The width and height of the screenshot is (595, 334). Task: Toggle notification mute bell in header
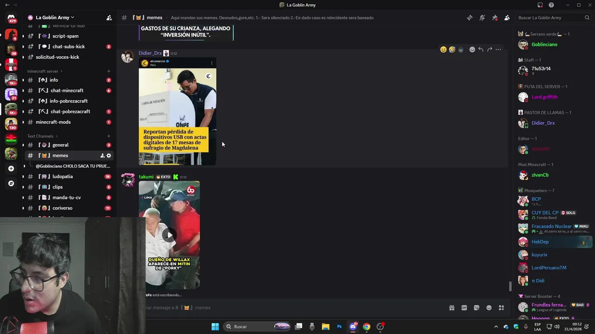pos(482,18)
